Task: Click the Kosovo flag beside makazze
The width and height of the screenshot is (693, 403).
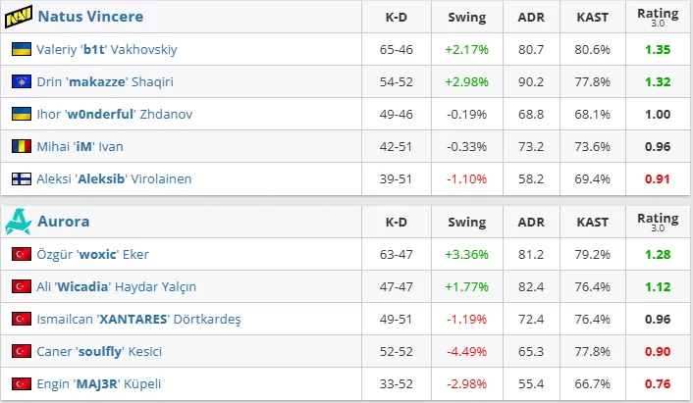Action: click(19, 81)
